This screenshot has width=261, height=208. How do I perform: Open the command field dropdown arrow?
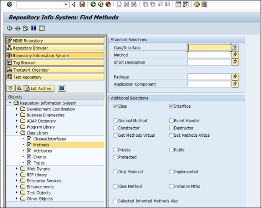[66, 4]
